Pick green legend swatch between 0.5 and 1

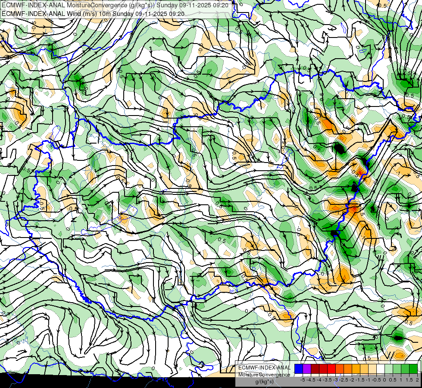(x=397, y=369)
